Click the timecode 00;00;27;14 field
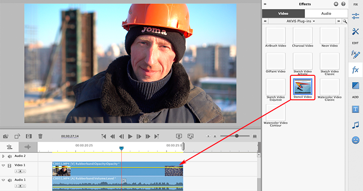 [x=70, y=136]
